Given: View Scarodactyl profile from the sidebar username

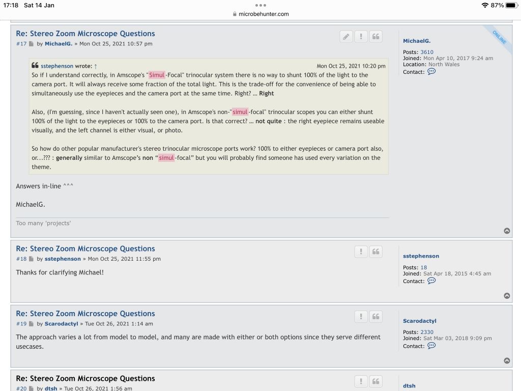Looking at the screenshot, I should (420, 321).
